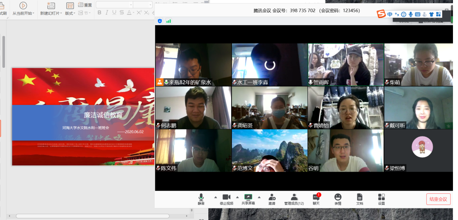
Task: Click the slideshow play from current icon
Action: pyautogui.click(x=23, y=5)
